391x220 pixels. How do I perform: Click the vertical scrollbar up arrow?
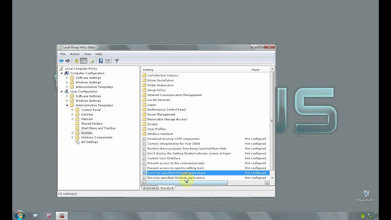(x=272, y=69)
